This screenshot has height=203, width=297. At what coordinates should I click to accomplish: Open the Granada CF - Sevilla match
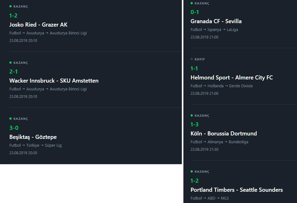(x=216, y=21)
